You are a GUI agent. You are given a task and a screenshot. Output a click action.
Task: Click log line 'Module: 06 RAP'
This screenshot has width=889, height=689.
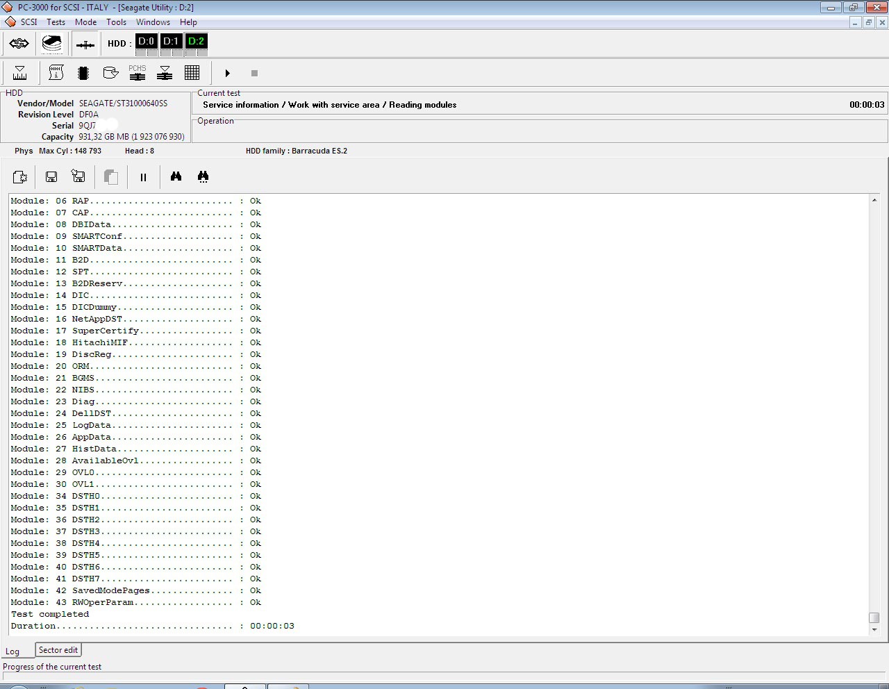(135, 201)
